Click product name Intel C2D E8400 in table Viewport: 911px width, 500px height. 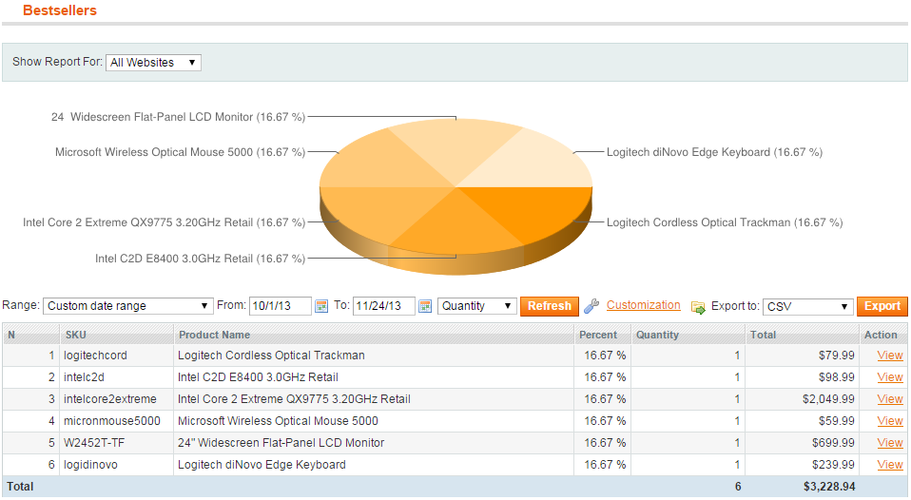click(x=258, y=377)
